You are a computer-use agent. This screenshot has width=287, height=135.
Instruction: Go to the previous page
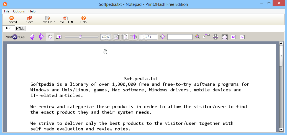[134, 37]
